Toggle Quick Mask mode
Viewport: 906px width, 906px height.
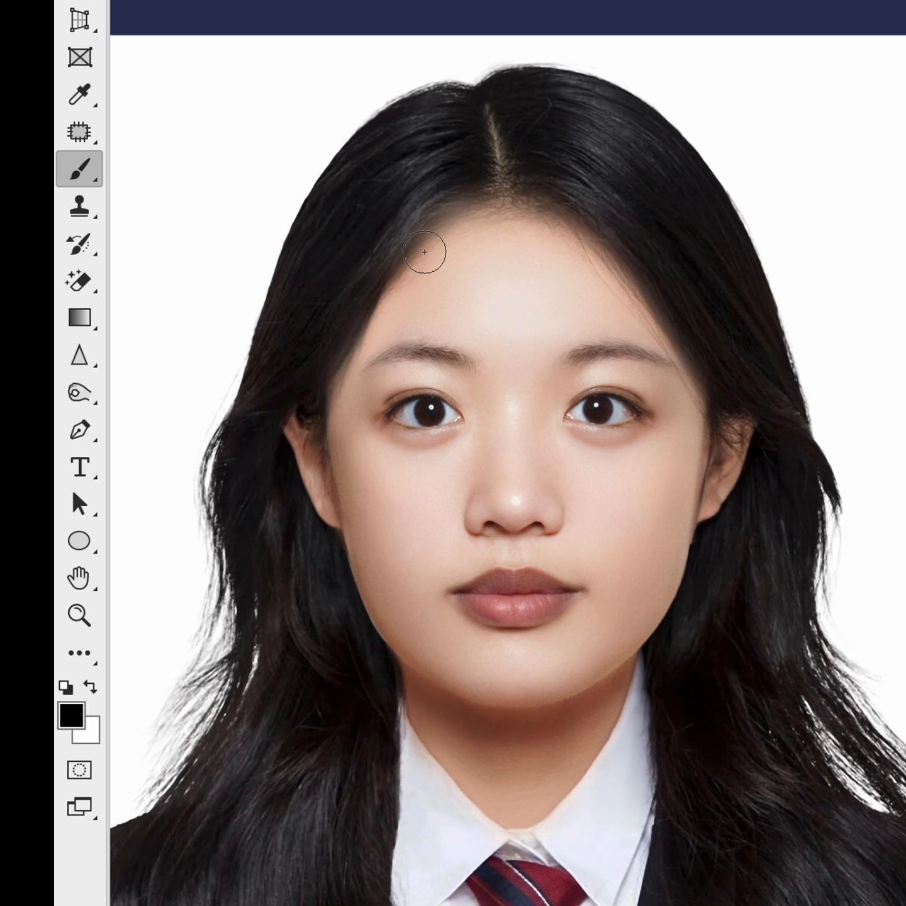coord(79,770)
